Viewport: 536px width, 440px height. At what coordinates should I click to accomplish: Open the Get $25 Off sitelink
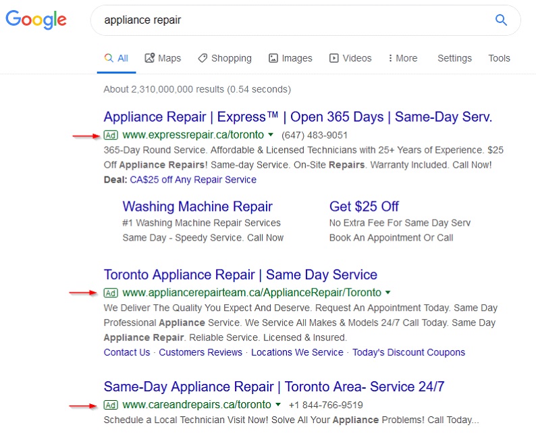[x=364, y=206]
